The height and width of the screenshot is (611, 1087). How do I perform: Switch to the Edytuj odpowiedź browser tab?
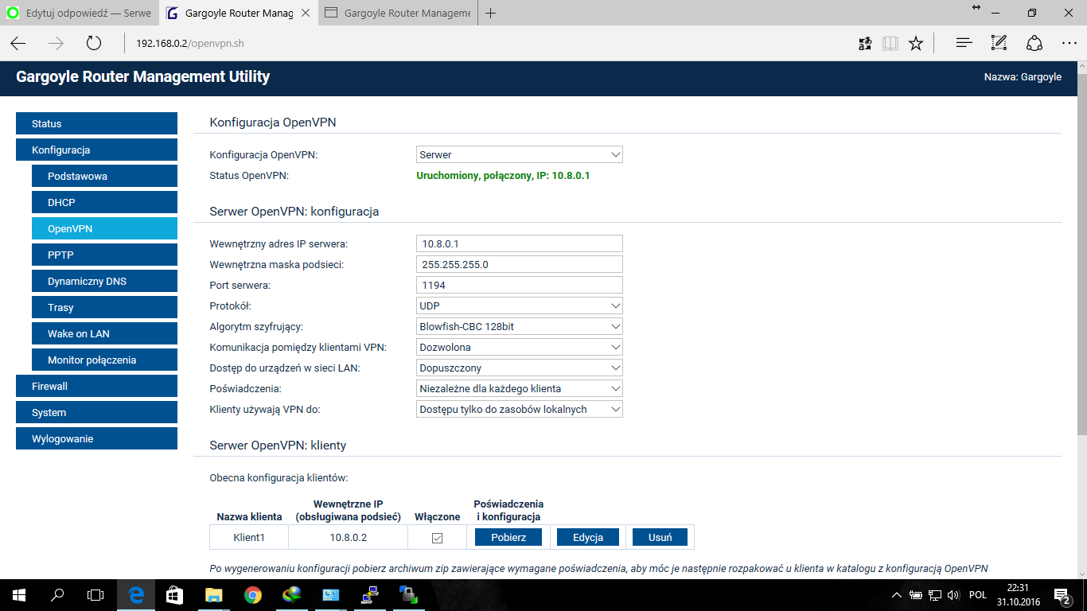(x=79, y=13)
